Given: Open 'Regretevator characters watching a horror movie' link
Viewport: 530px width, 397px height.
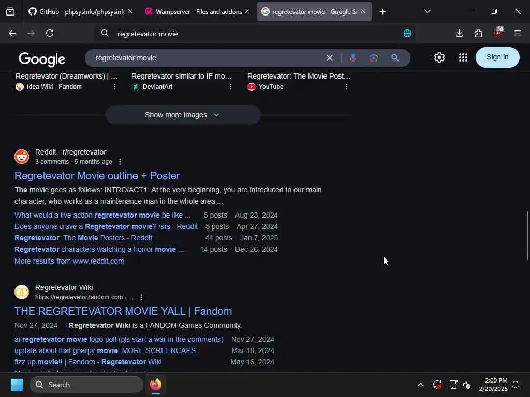Looking at the screenshot, I should 99,249.
